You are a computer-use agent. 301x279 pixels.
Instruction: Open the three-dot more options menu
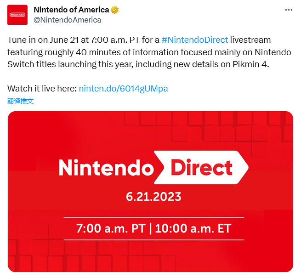tap(288, 10)
